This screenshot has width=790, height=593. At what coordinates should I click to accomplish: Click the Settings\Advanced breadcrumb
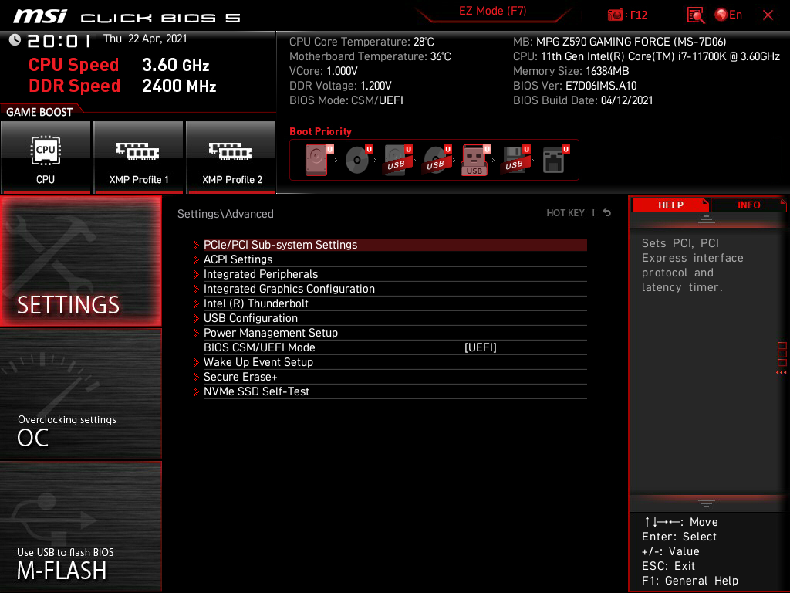pyautogui.click(x=225, y=214)
